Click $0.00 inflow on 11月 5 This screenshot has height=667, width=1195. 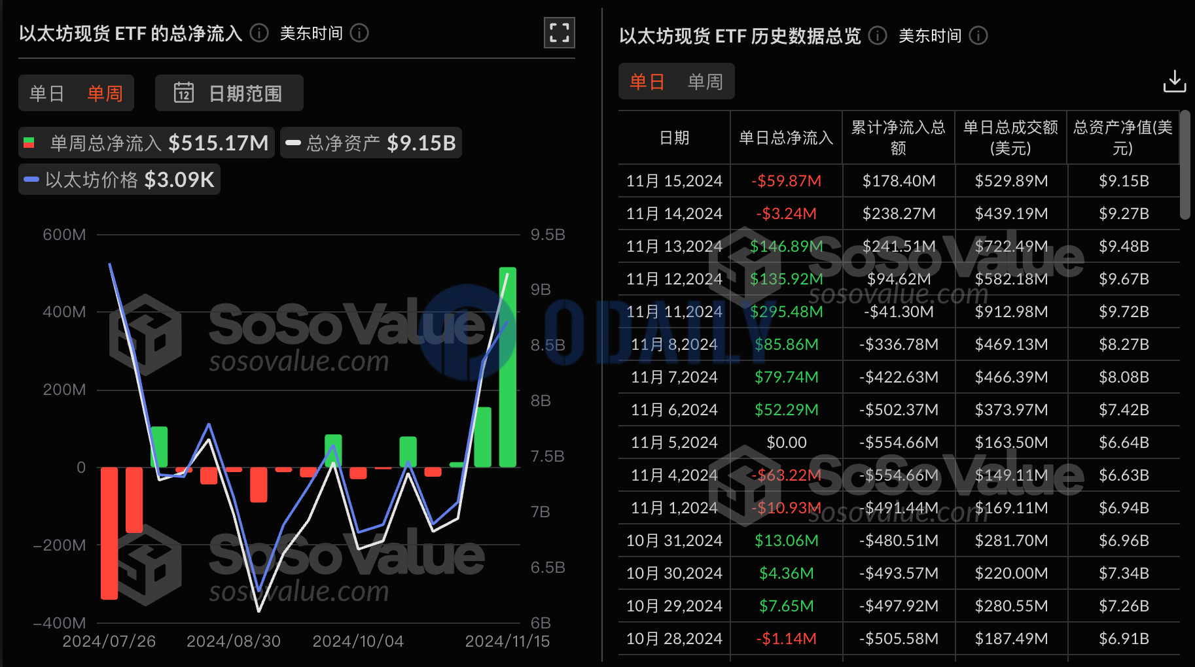point(787,442)
